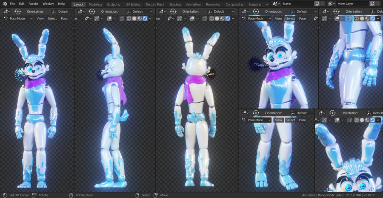Switch to the UV Editing workspace tab

coord(133,4)
